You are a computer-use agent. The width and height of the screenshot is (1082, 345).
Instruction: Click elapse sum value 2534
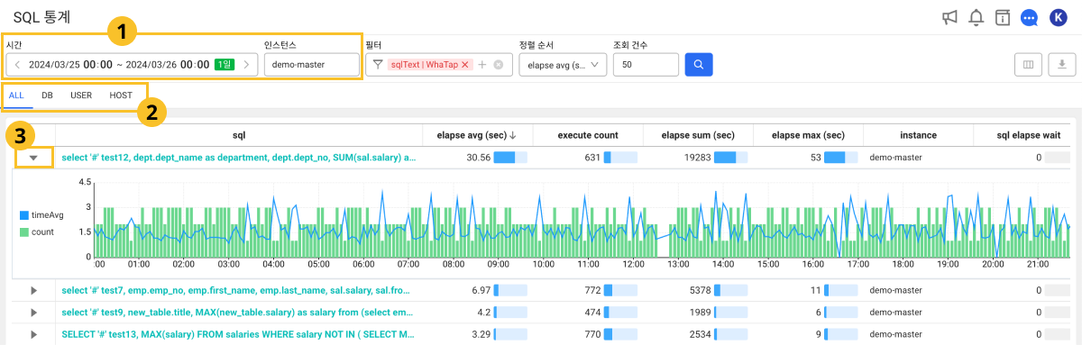click(x=701, y=333)
